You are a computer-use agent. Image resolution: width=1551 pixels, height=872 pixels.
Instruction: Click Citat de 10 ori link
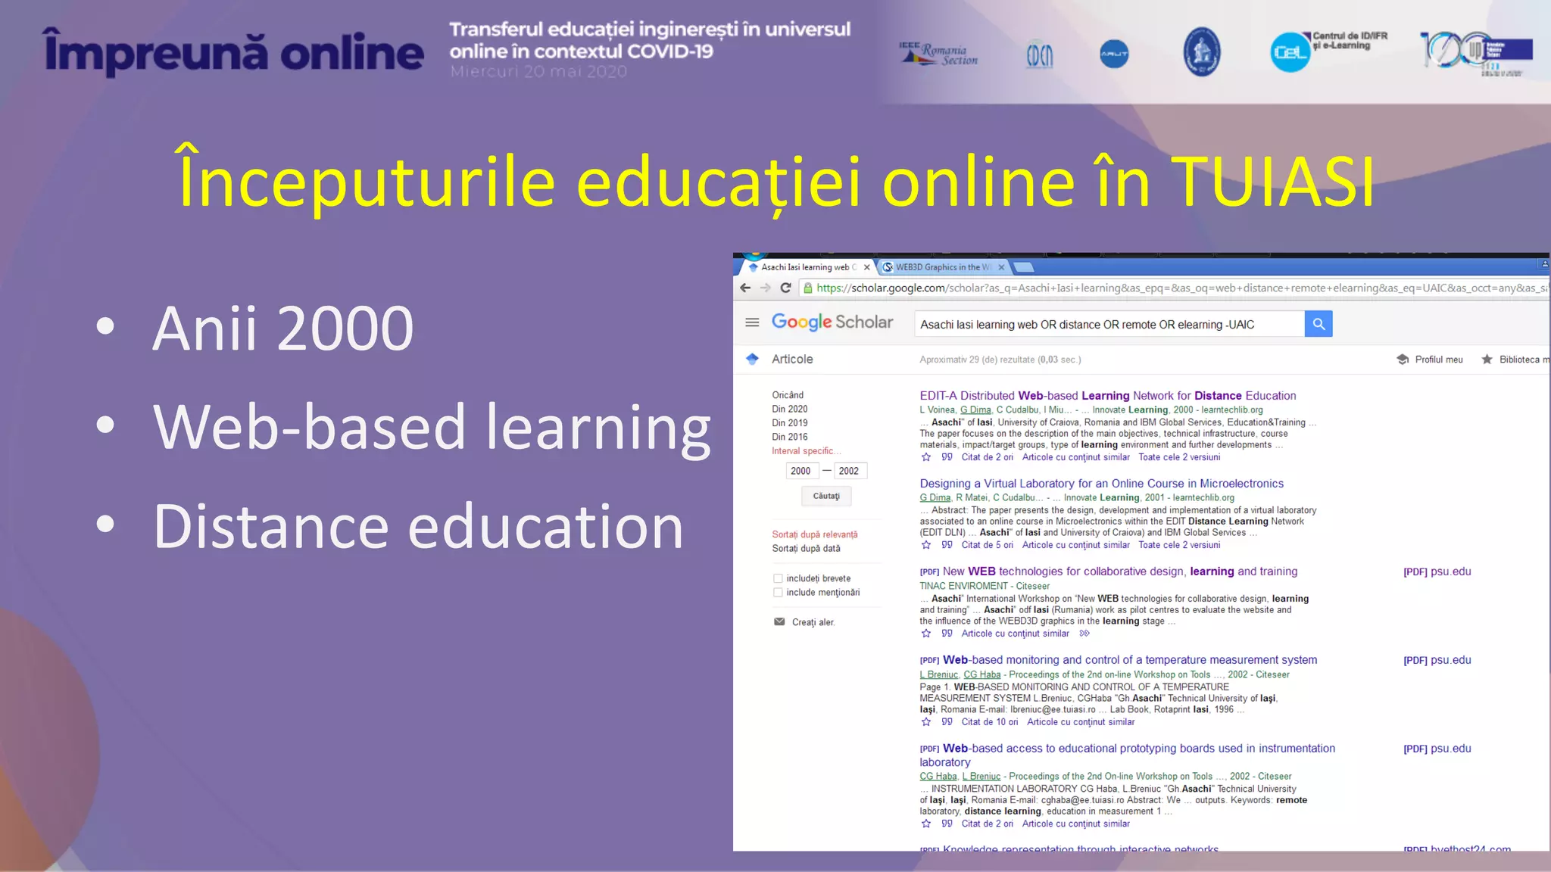pos(990,722)
